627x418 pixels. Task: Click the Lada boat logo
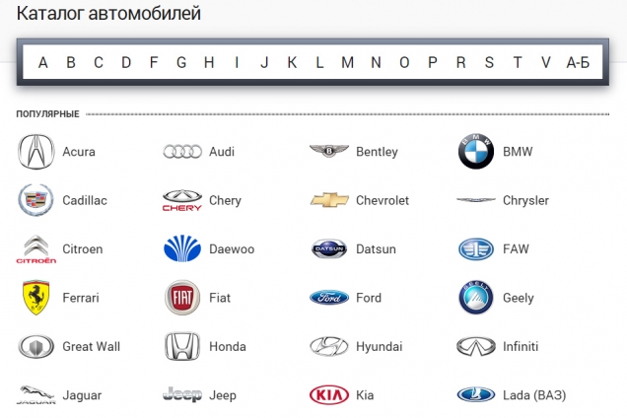(x=476, y=394)
